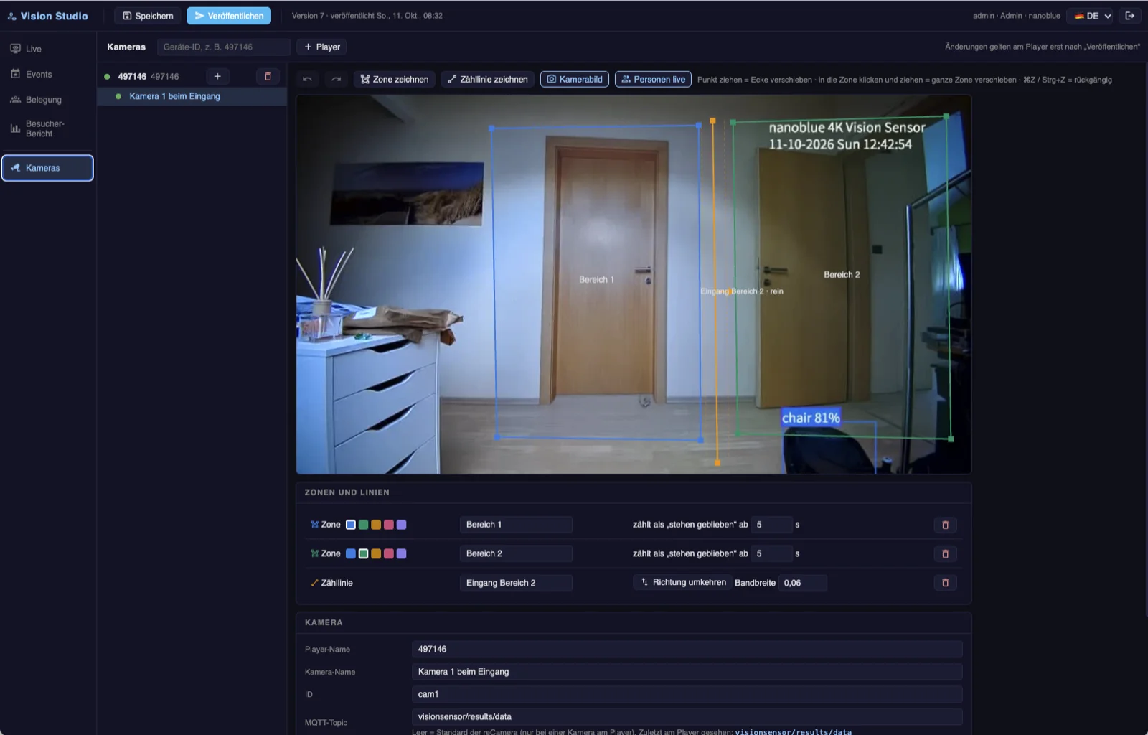
Task: Delete the Bereich 1 zone row
Action: tap(945, 525)
